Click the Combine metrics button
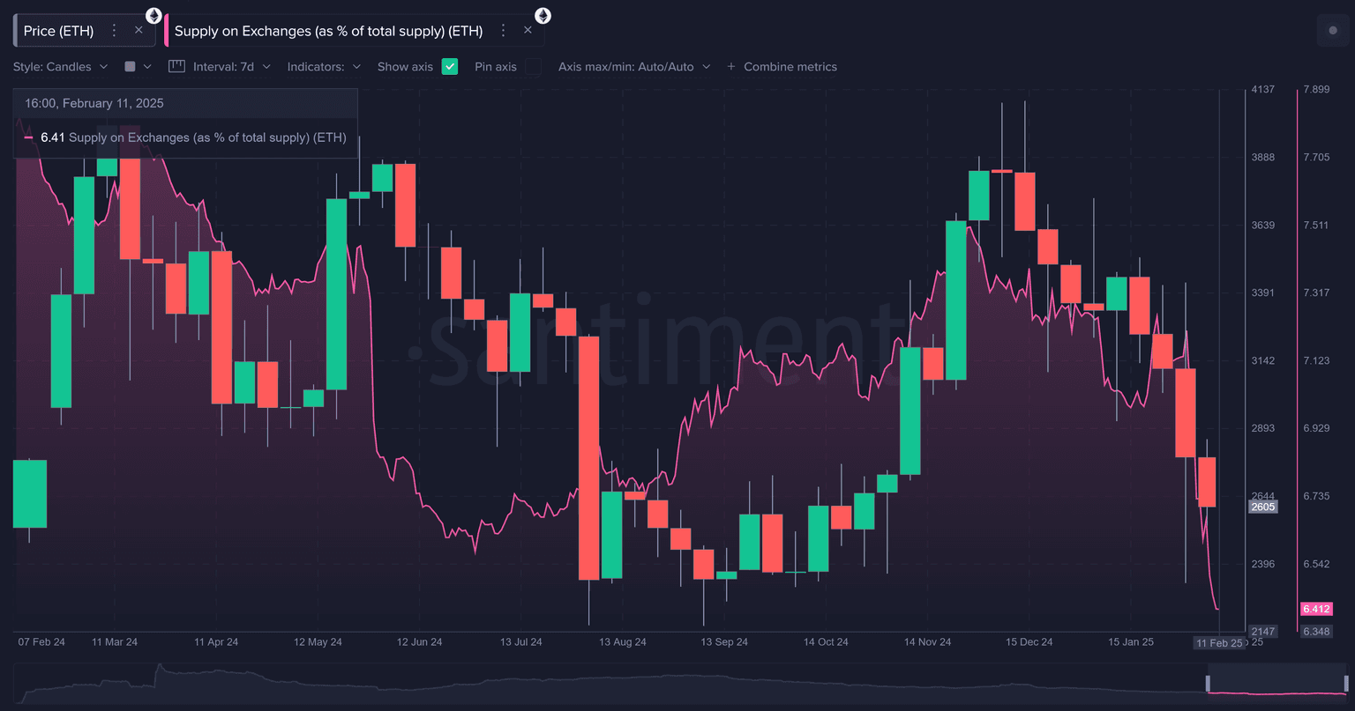Screen dimensions: 1355x711 point(790,67)
